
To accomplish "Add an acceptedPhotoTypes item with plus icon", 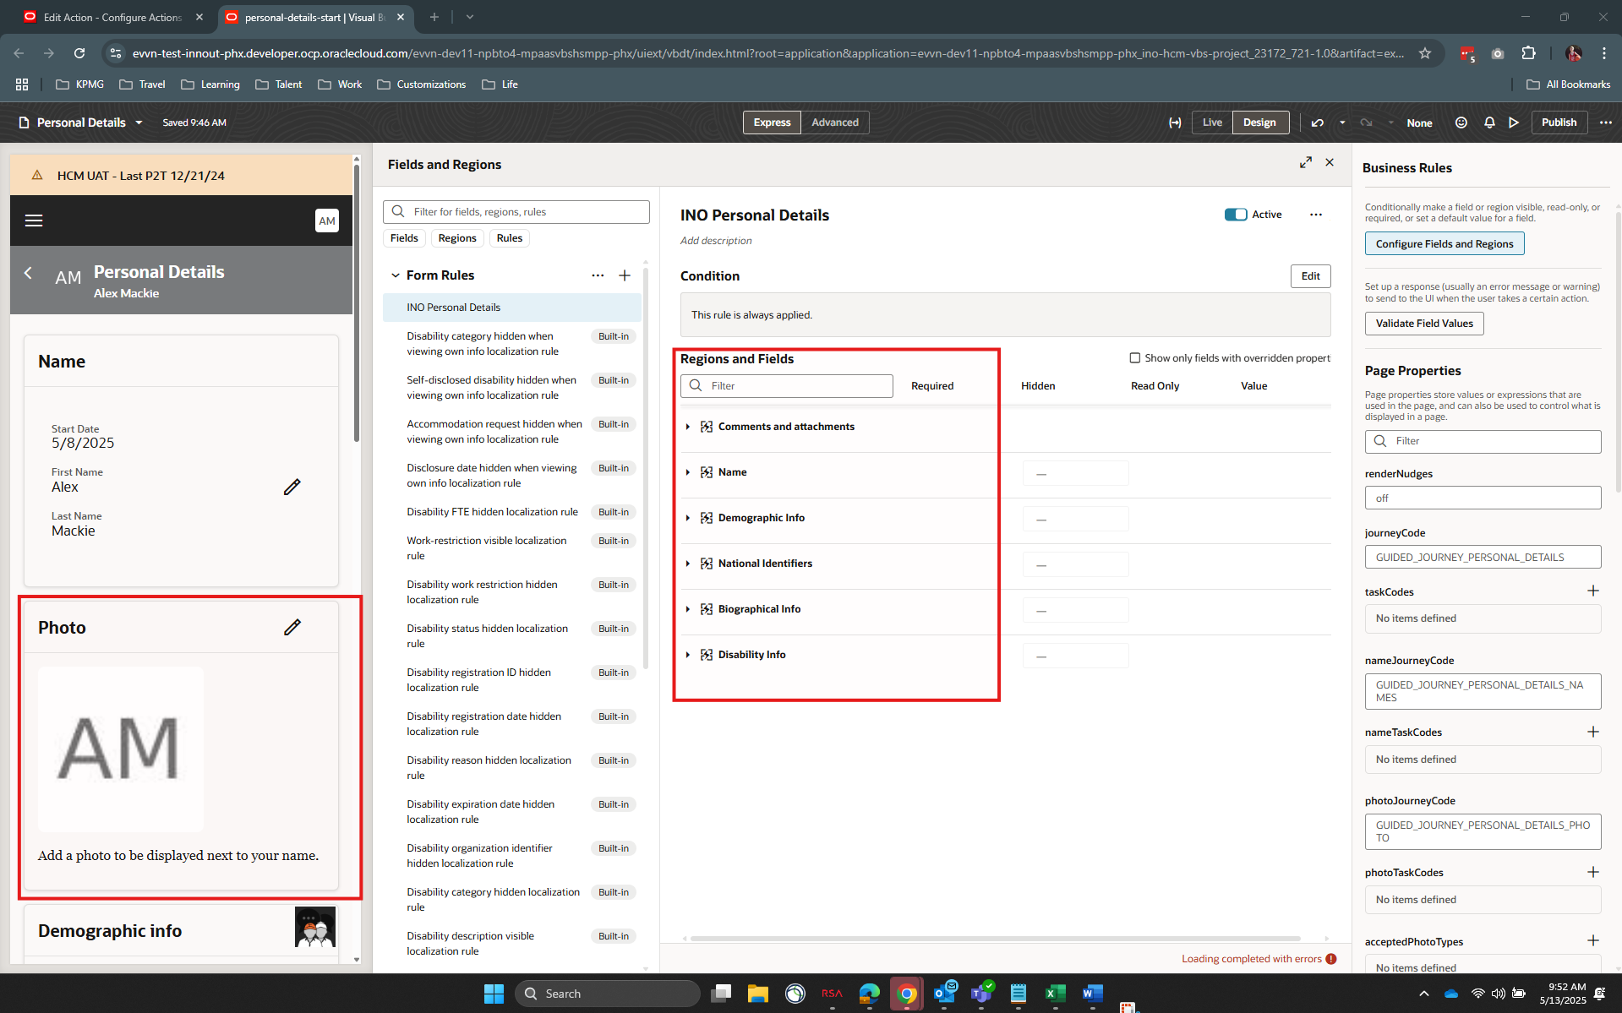I will 1593,940.
